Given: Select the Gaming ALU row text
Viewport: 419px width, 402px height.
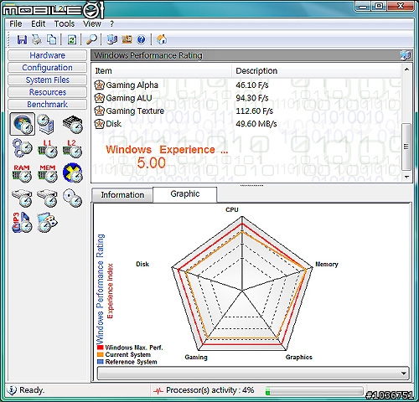Looking at the screenshot, I should [x=129, y=98].
